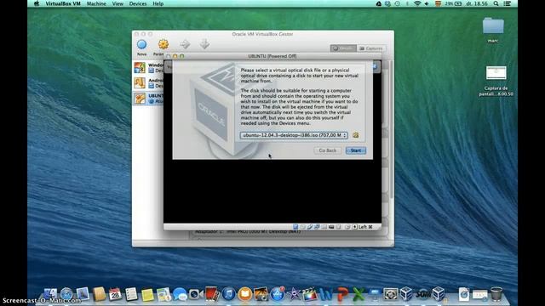Click the volume icon in menu bar
Image resolution: width=545 pixels, height=306 pixels.
pyautogui.click(x=427, y=3)
